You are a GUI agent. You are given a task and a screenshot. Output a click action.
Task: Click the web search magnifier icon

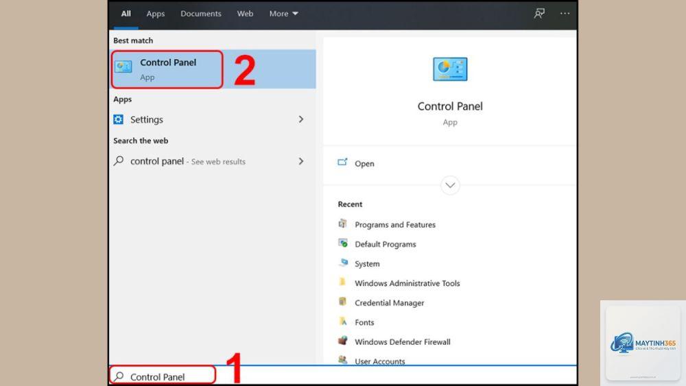[x=119, y=161]
